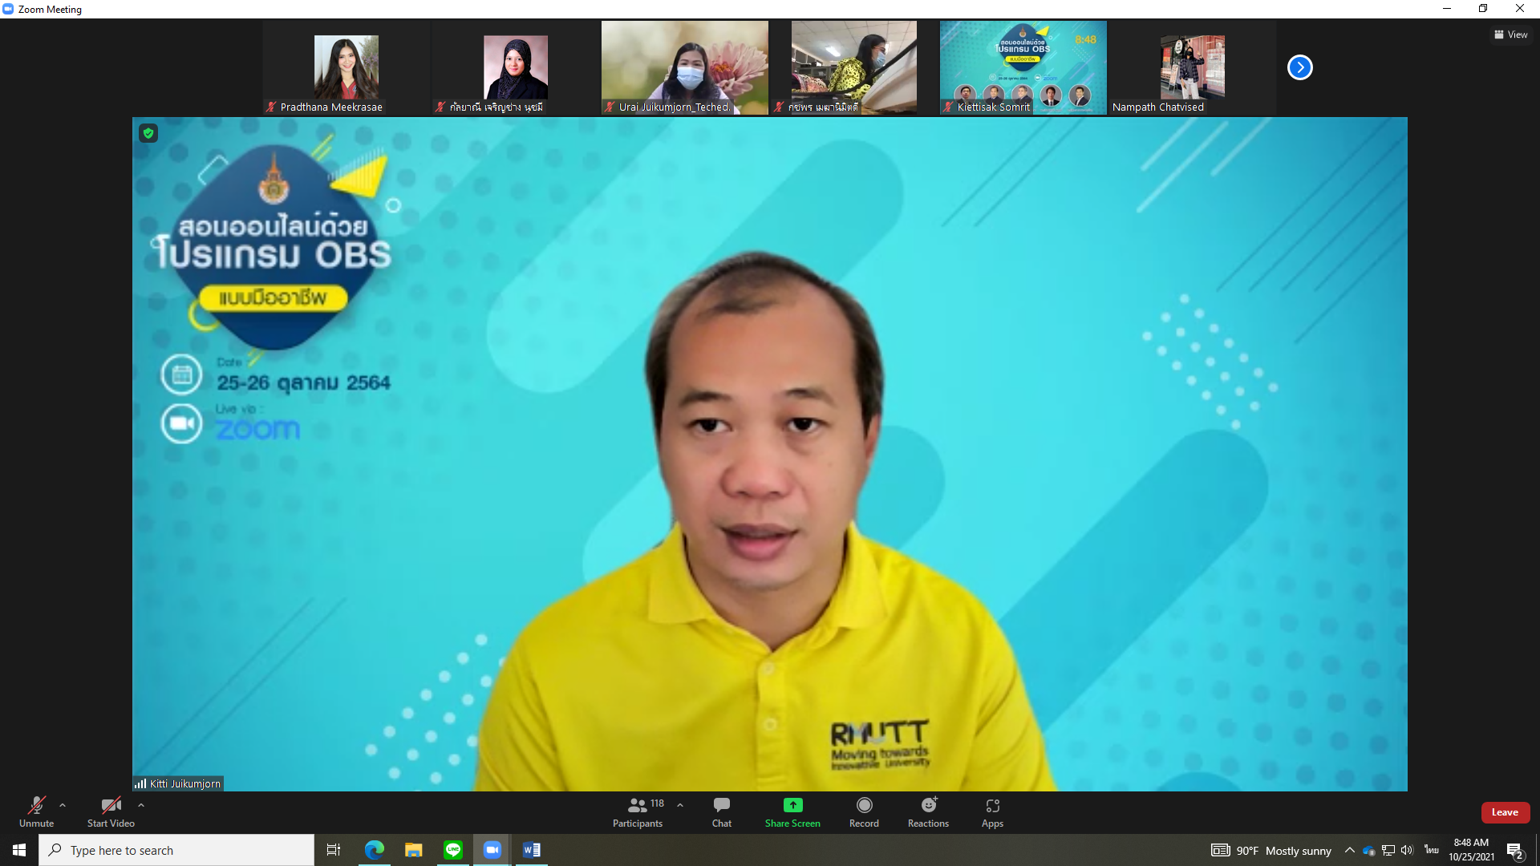Viewport: 1540px width, 866px height.
Task: Click the Unmute microphone button
Action: pos(36,811)
